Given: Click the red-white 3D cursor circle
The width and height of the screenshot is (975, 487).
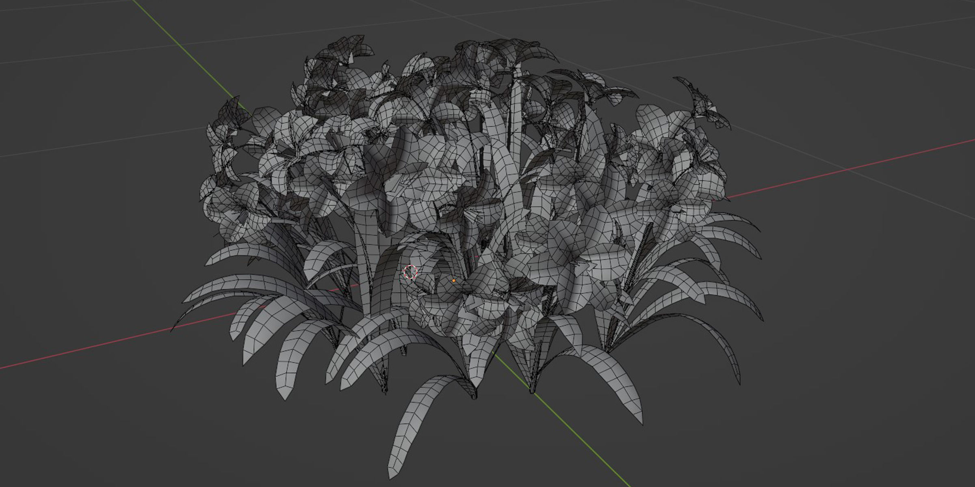Looking at the screenshot, I should point(411,272).
